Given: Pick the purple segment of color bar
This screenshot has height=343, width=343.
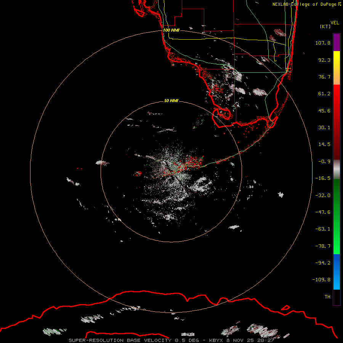Looking at the screenshot, I should 337,43.
